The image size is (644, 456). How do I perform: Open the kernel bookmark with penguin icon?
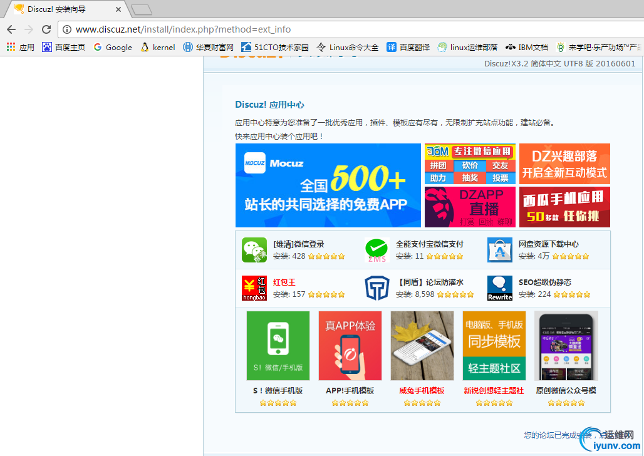pos(158,47)
